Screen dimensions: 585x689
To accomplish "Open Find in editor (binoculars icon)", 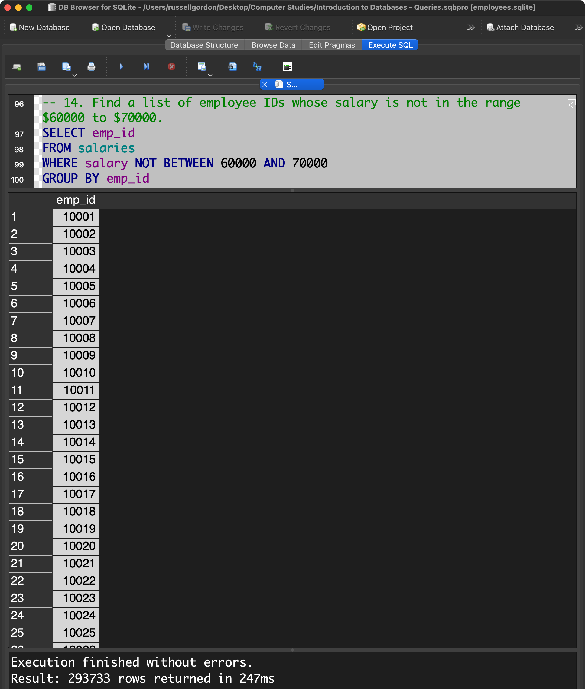I will point(232,67).
